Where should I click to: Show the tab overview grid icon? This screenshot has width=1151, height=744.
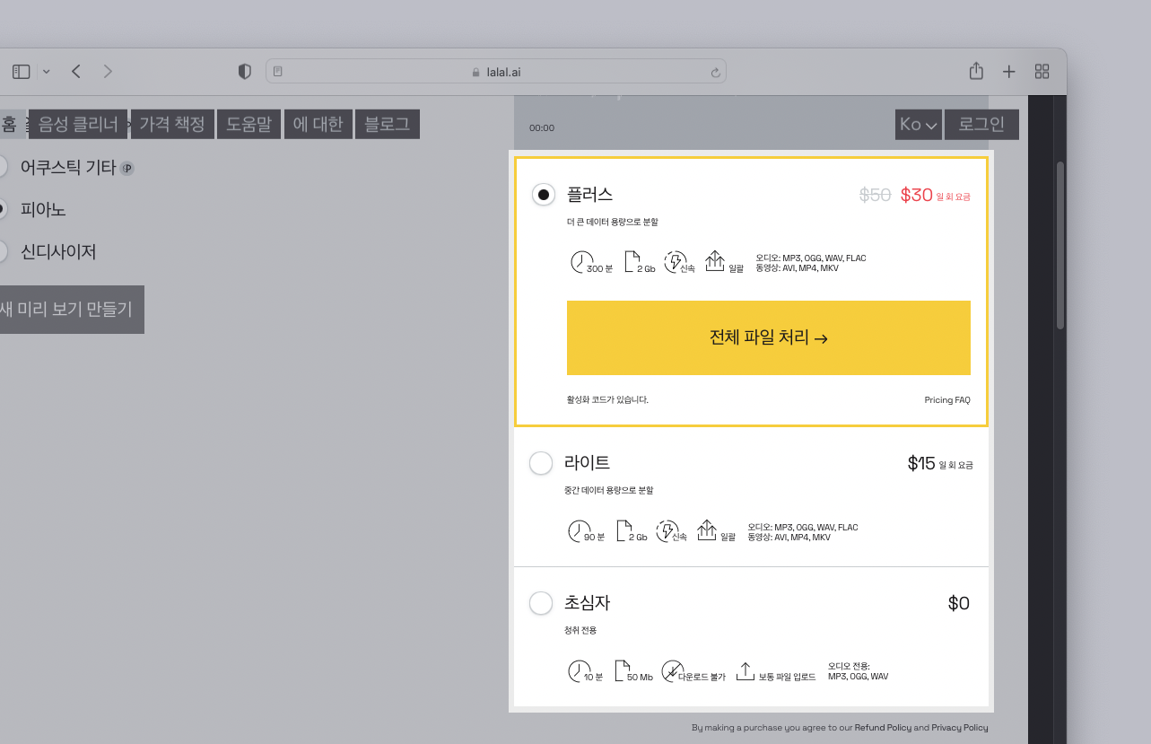[x=1042, y=71]
